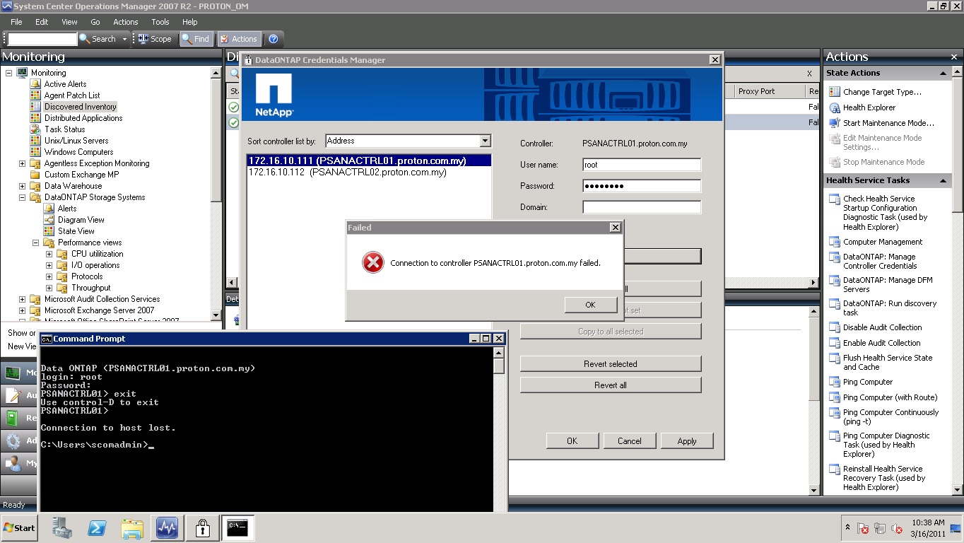Open the Edit menu
This screenshot has height=543, width=964.
pos(42,22)
